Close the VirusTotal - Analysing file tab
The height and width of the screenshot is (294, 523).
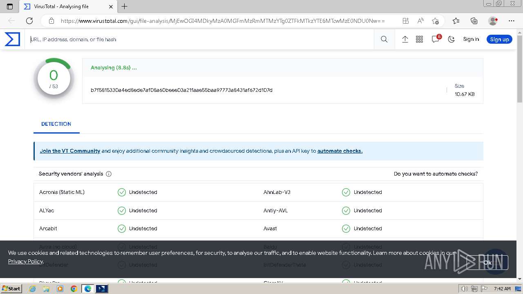click(x=111, y=7)
